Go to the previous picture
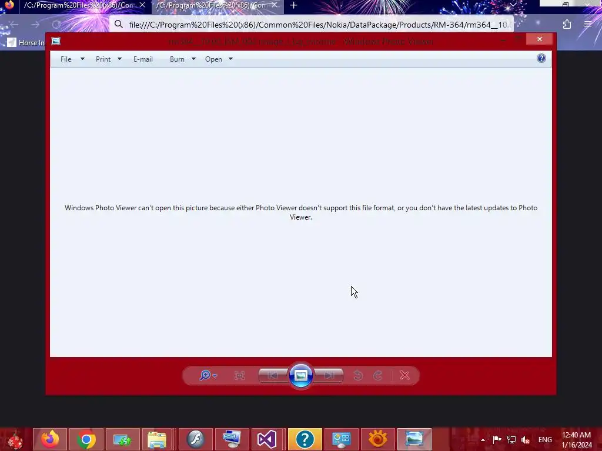This screenshot has height=451, width=602. click(x=273, y=375)
